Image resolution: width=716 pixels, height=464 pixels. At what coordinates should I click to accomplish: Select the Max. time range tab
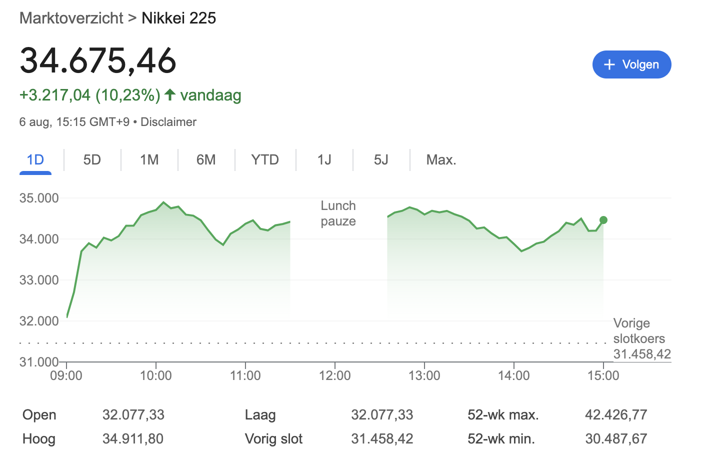point(441,160)
